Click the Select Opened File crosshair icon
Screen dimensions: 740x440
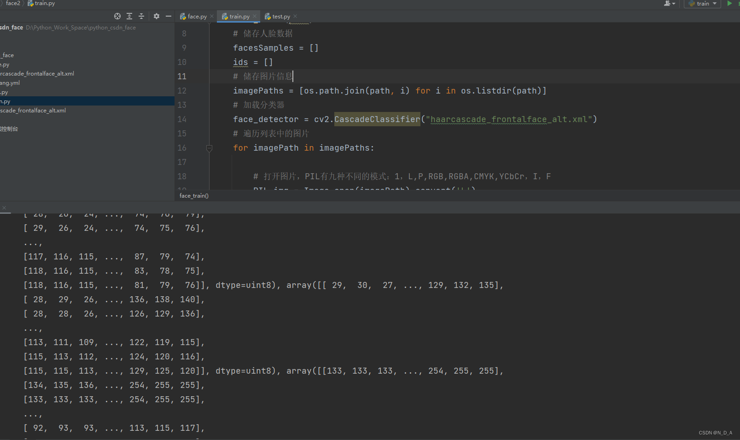[117, 16]
